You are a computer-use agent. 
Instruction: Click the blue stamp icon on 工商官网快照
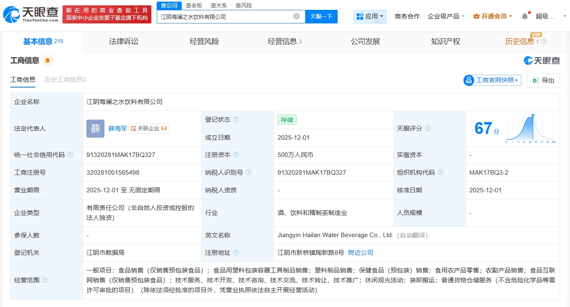pyautogui.click(x=468, y=80)
